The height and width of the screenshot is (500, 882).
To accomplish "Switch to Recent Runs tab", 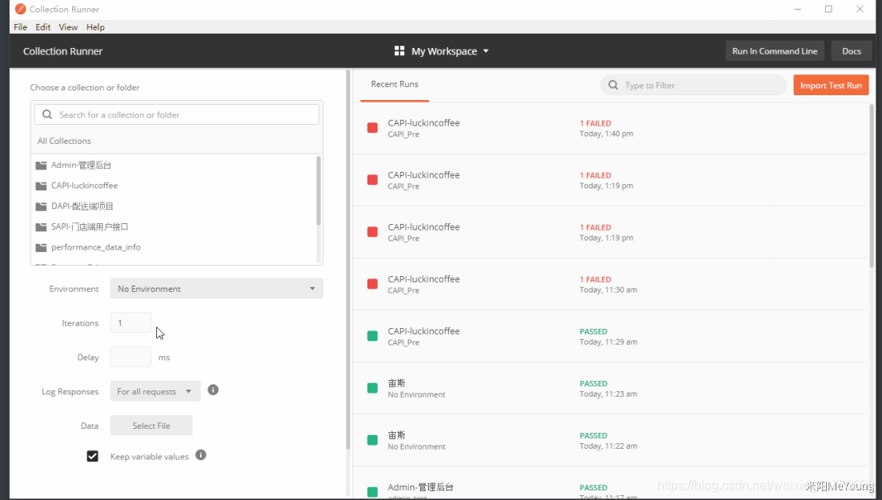I will click(x=395, y=84).
